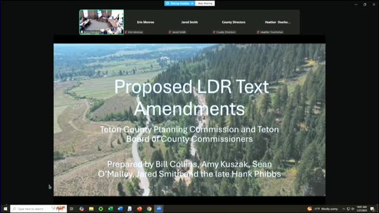The height and width of the screenshot is (213, 379).
Task: Open Task View on the taskbar
Action: [x=72, y=209]
